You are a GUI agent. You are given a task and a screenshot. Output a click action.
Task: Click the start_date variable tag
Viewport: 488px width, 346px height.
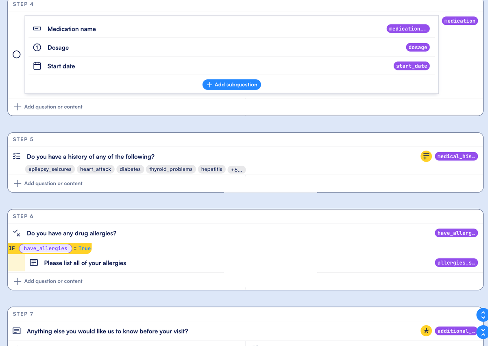click(412, 66)
